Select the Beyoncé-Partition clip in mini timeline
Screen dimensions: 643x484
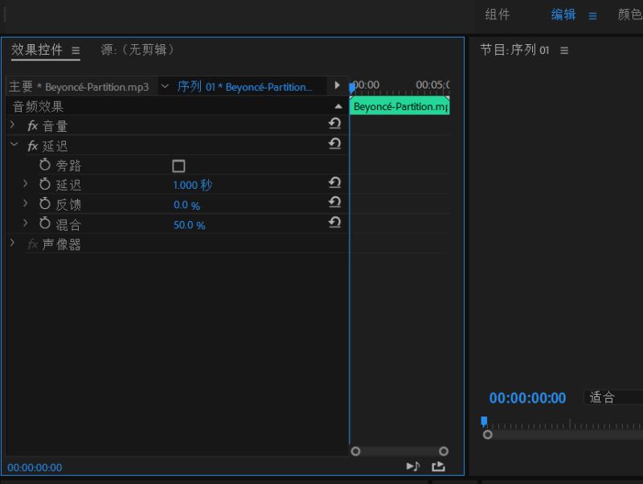[x=399, y=106]
